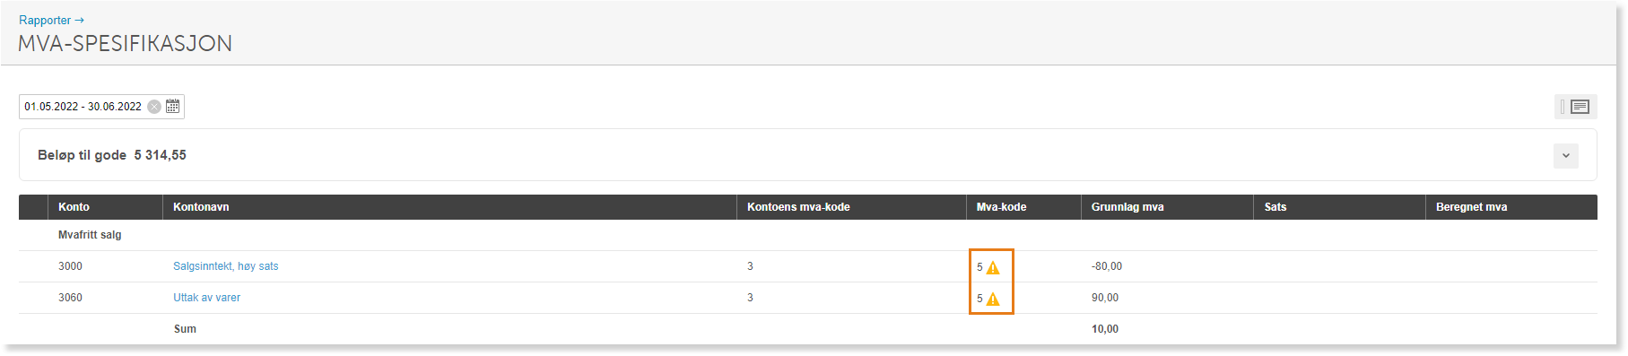Click the warning icon on account 3060 row
Image resolution: width=1628 pixels, height=356 pixels.
pos(993,299)
